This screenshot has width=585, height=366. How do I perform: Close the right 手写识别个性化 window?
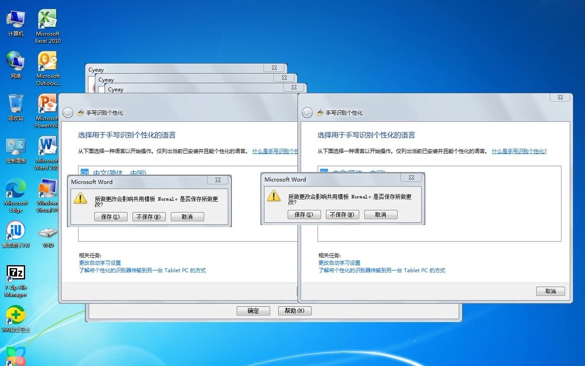point(560,97)
